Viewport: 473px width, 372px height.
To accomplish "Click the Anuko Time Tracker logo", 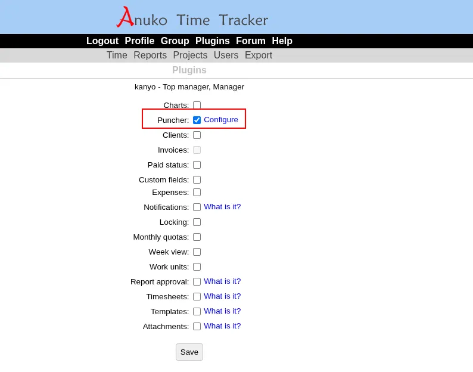I will click(x=192, y=17).
